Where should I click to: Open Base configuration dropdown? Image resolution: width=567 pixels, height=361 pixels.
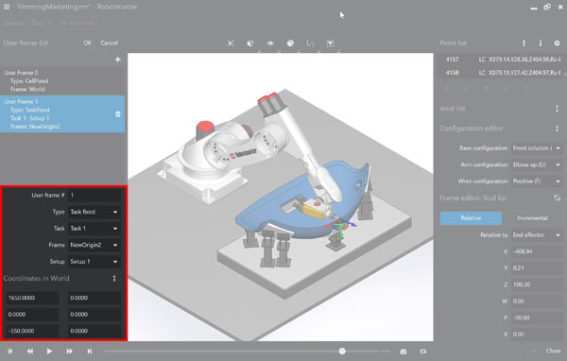(536, 148)
